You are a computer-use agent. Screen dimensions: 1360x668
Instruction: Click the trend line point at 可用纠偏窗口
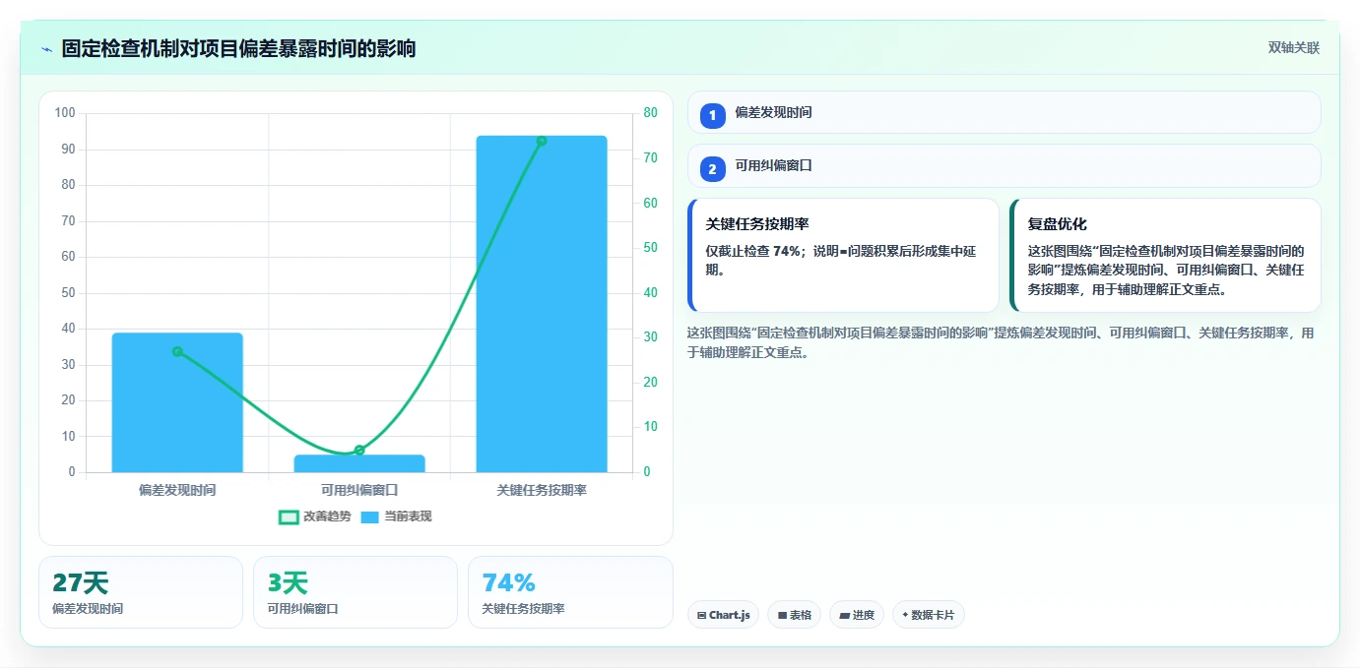(359, 451)
